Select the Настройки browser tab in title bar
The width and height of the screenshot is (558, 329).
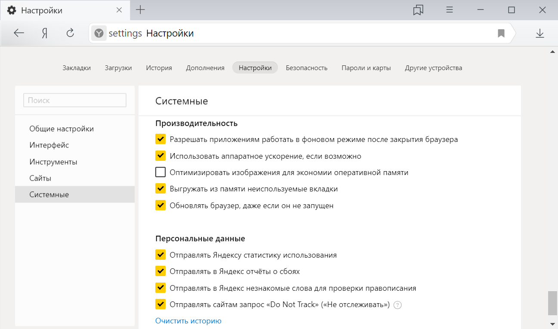[65, 10]
